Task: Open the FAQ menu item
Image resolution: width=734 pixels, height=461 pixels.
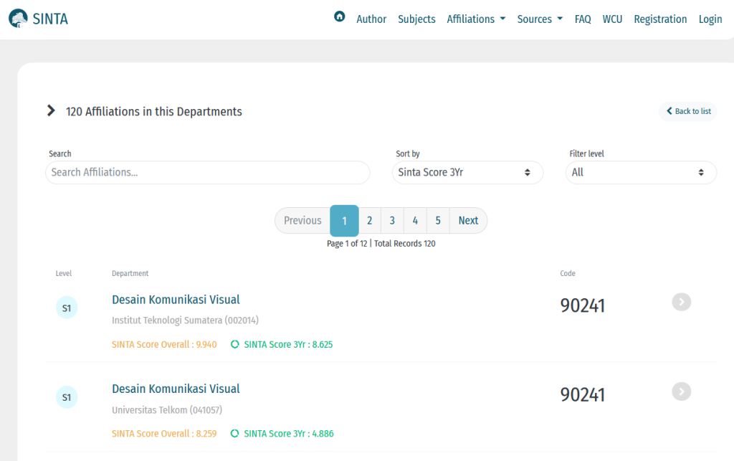Action: tap(583, 19)
